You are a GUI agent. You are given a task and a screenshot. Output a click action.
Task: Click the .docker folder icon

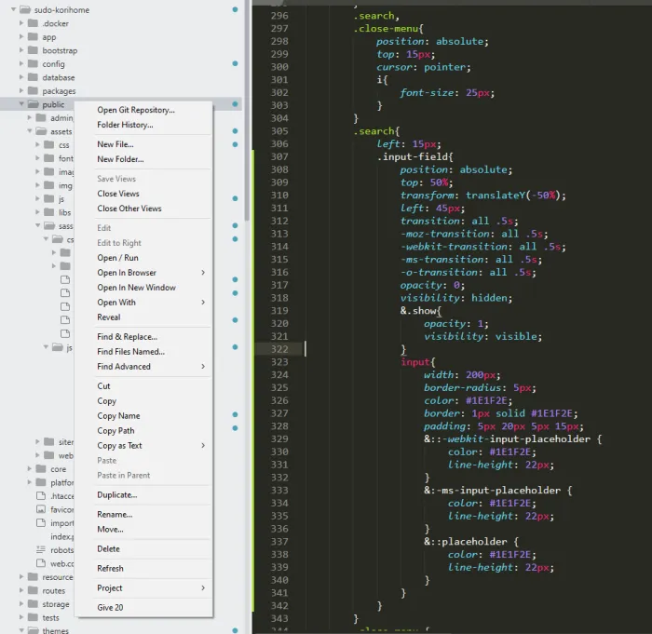pos(33,23)
